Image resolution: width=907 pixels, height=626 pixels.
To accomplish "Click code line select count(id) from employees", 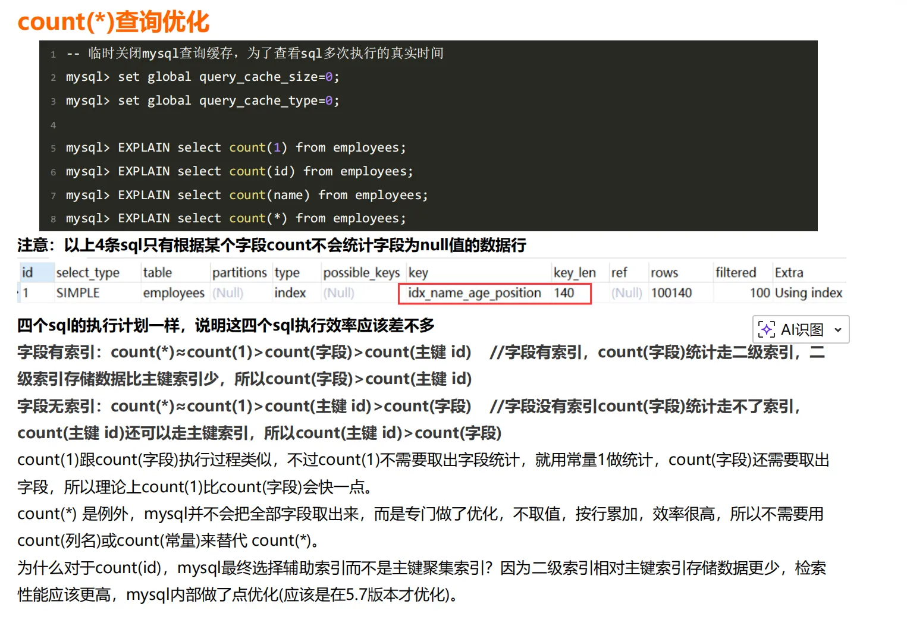I will (x=239, y=171).
